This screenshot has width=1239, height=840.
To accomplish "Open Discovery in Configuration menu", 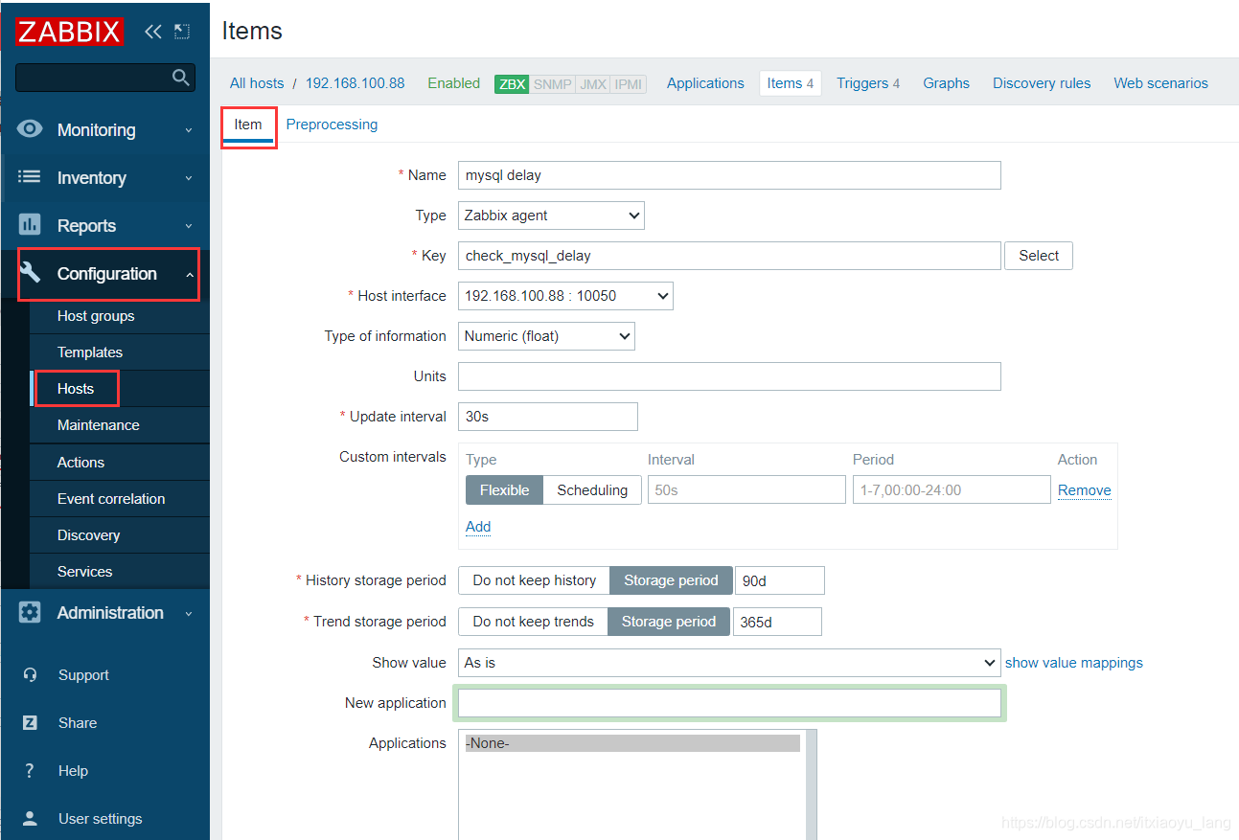I will click(120, 535).
